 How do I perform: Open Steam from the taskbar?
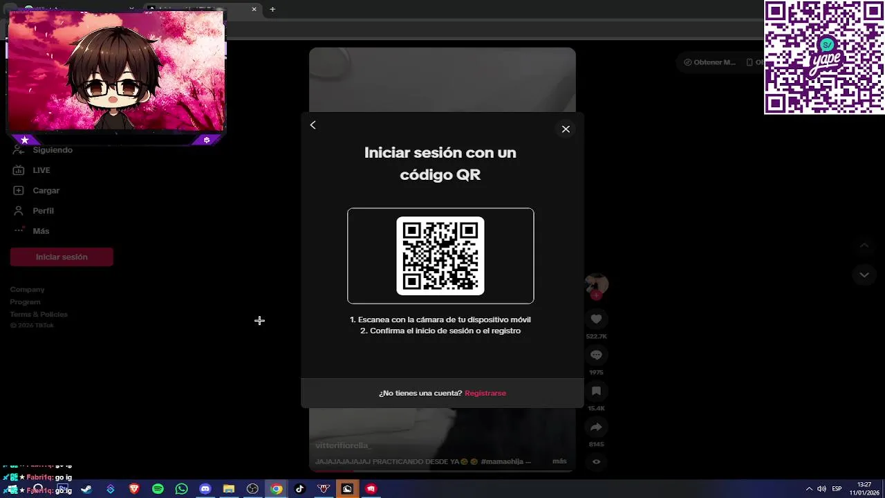86,489
